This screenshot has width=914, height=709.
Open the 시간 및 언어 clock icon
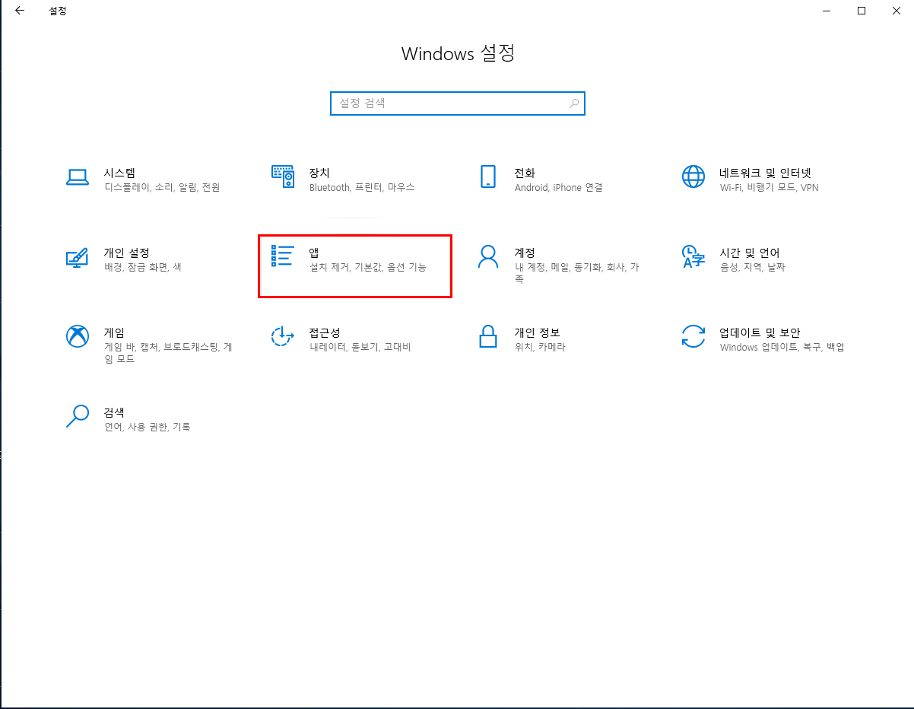tap(693, 256)
